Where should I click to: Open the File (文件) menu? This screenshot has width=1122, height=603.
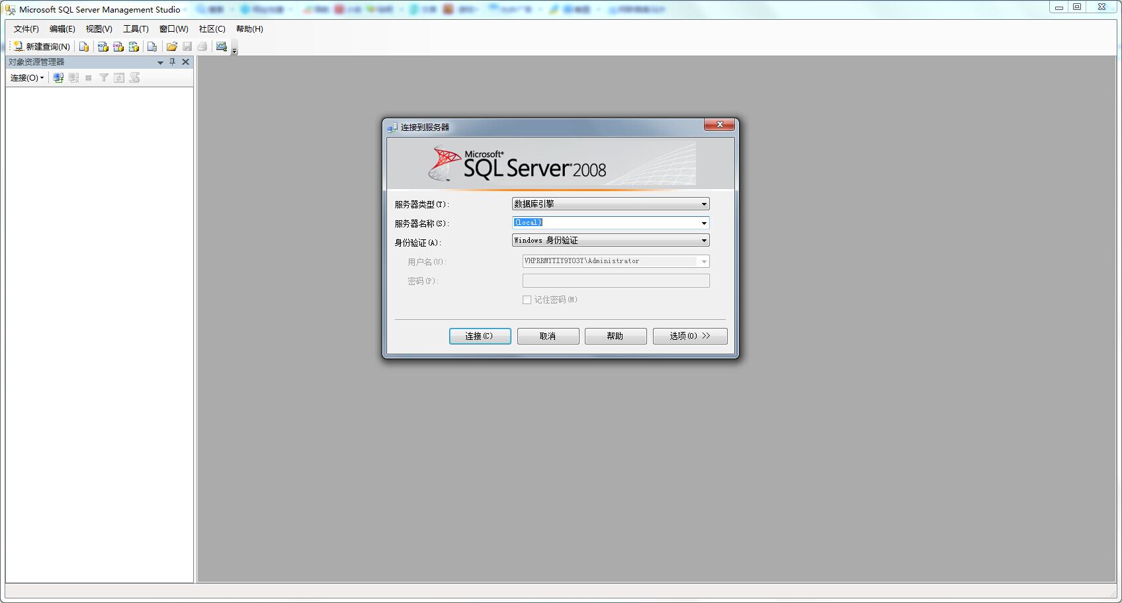[26, 29]
